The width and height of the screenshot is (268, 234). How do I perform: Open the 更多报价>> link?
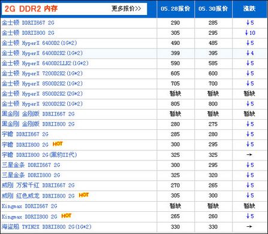(126, 8)
